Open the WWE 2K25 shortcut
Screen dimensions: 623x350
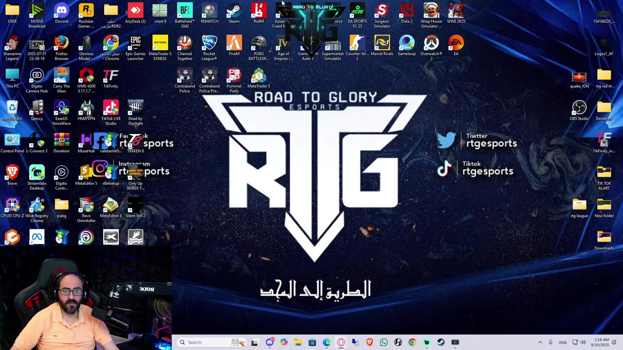tap(456, 13)
